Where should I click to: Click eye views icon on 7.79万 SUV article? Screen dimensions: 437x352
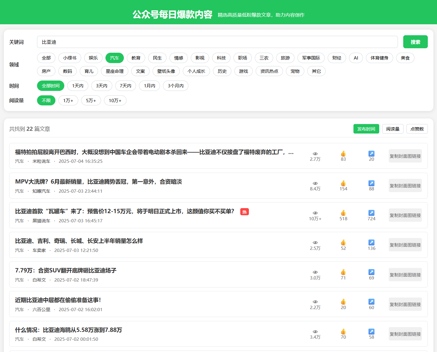[315, 272]
